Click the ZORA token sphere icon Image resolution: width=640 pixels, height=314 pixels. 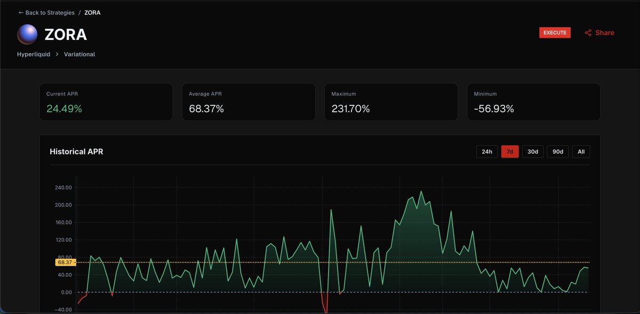click(x=27, y=35)
